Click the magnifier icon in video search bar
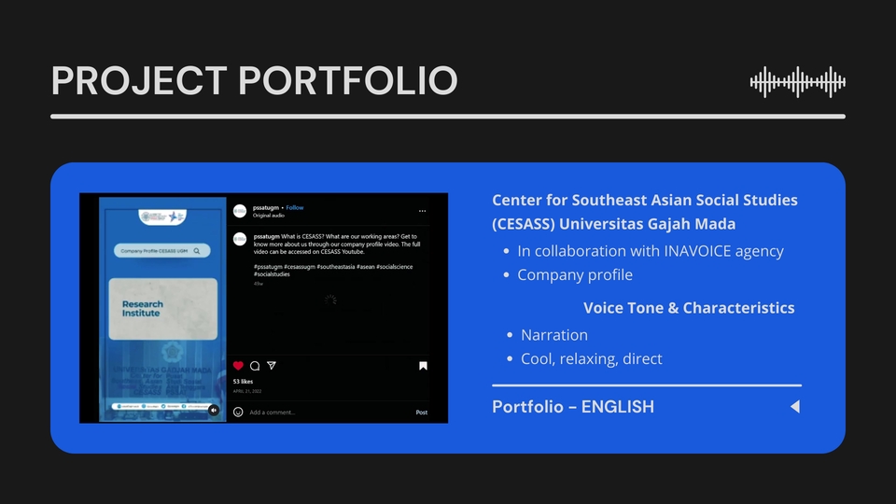896x504 pixels. [197, 251]
